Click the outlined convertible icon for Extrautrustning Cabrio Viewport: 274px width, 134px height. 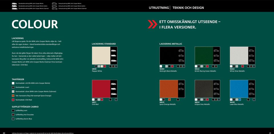click(55, 6)
